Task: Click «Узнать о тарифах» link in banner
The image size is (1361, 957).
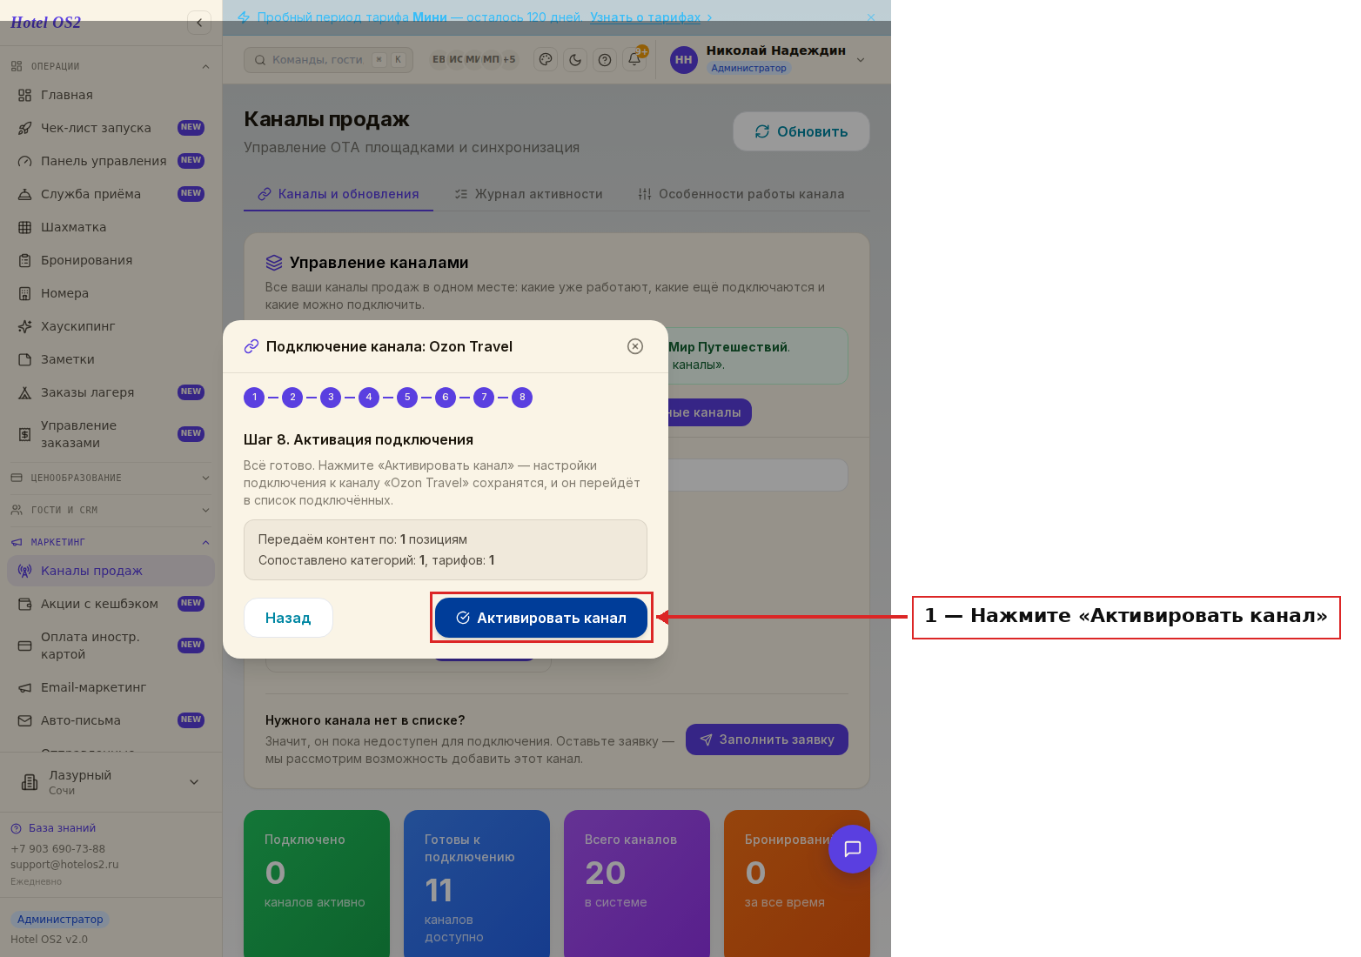Action: 645,17
